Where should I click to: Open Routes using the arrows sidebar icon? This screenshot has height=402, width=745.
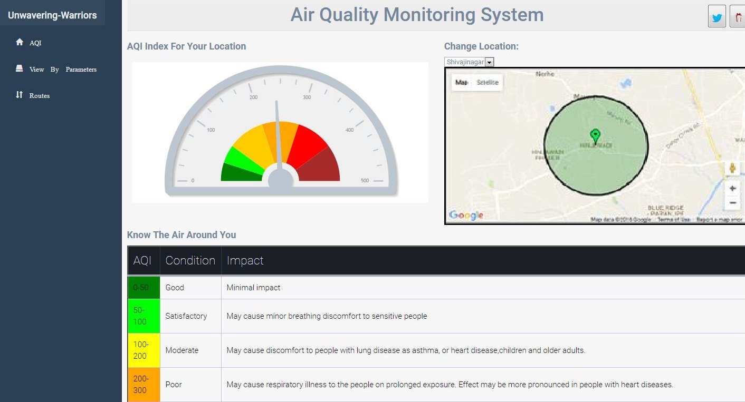[20, 95]
